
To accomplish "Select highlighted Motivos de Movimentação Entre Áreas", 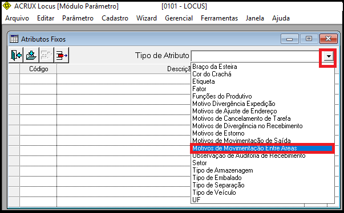I will point(262,148).
